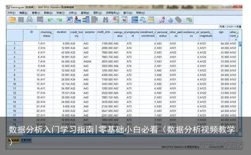This screenshot has width=251, height=155.
Task: Click the cell containing A91
Action: pos(163,66)
